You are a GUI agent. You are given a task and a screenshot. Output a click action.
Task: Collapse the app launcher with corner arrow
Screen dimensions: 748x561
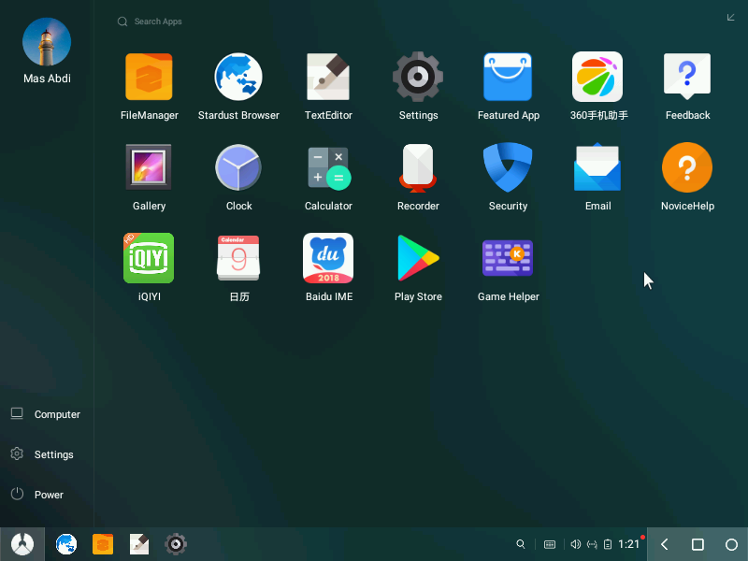(730, 18)
